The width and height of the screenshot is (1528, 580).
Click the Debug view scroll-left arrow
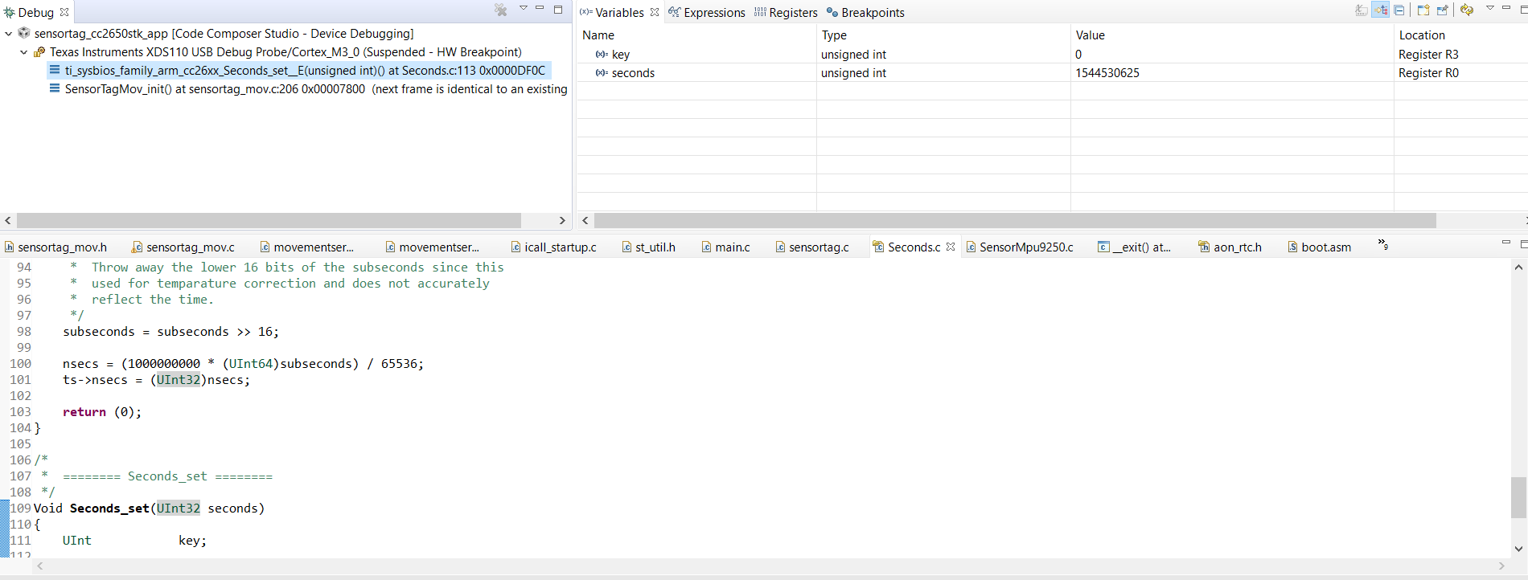coord(8,220)
